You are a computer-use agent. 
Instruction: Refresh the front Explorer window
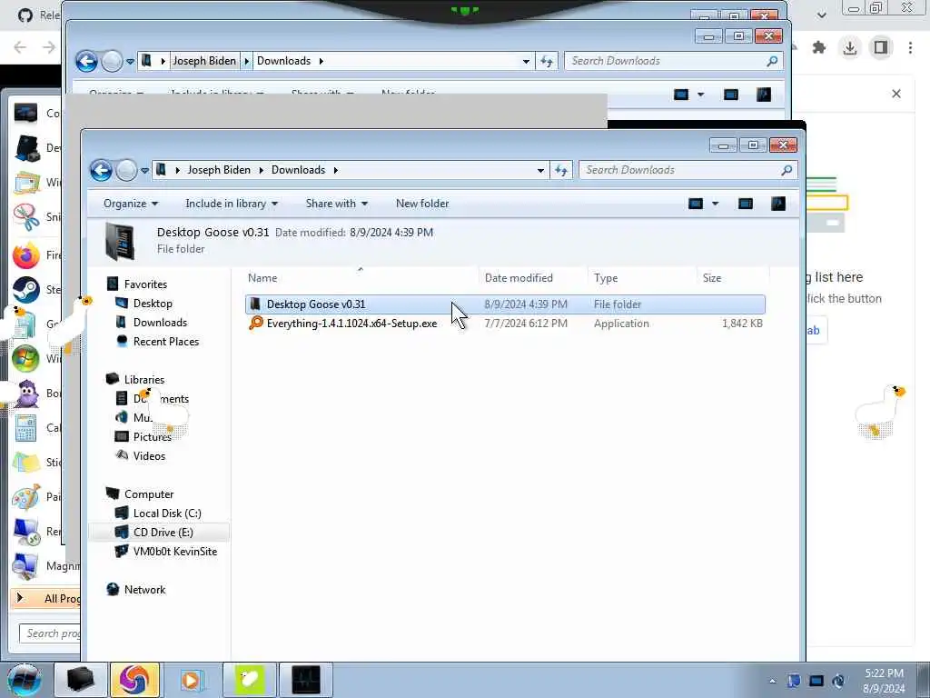pos(561,170)
